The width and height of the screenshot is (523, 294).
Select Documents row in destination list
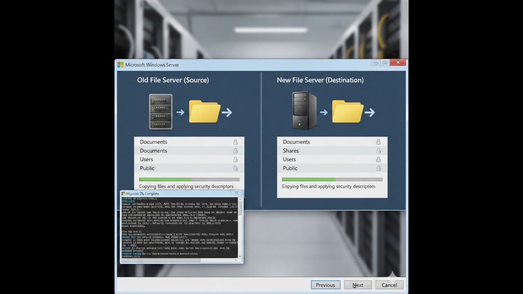[x=332, y=142]
